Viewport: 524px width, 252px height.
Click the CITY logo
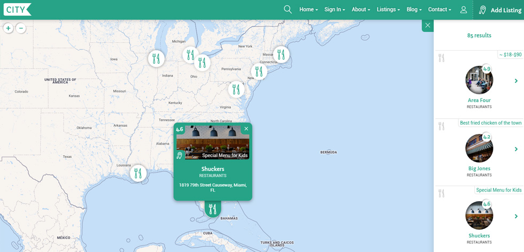tap(17, 9)
